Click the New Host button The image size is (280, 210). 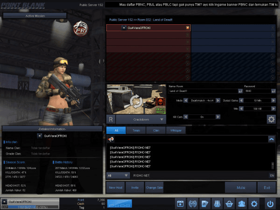pos(116,188)
